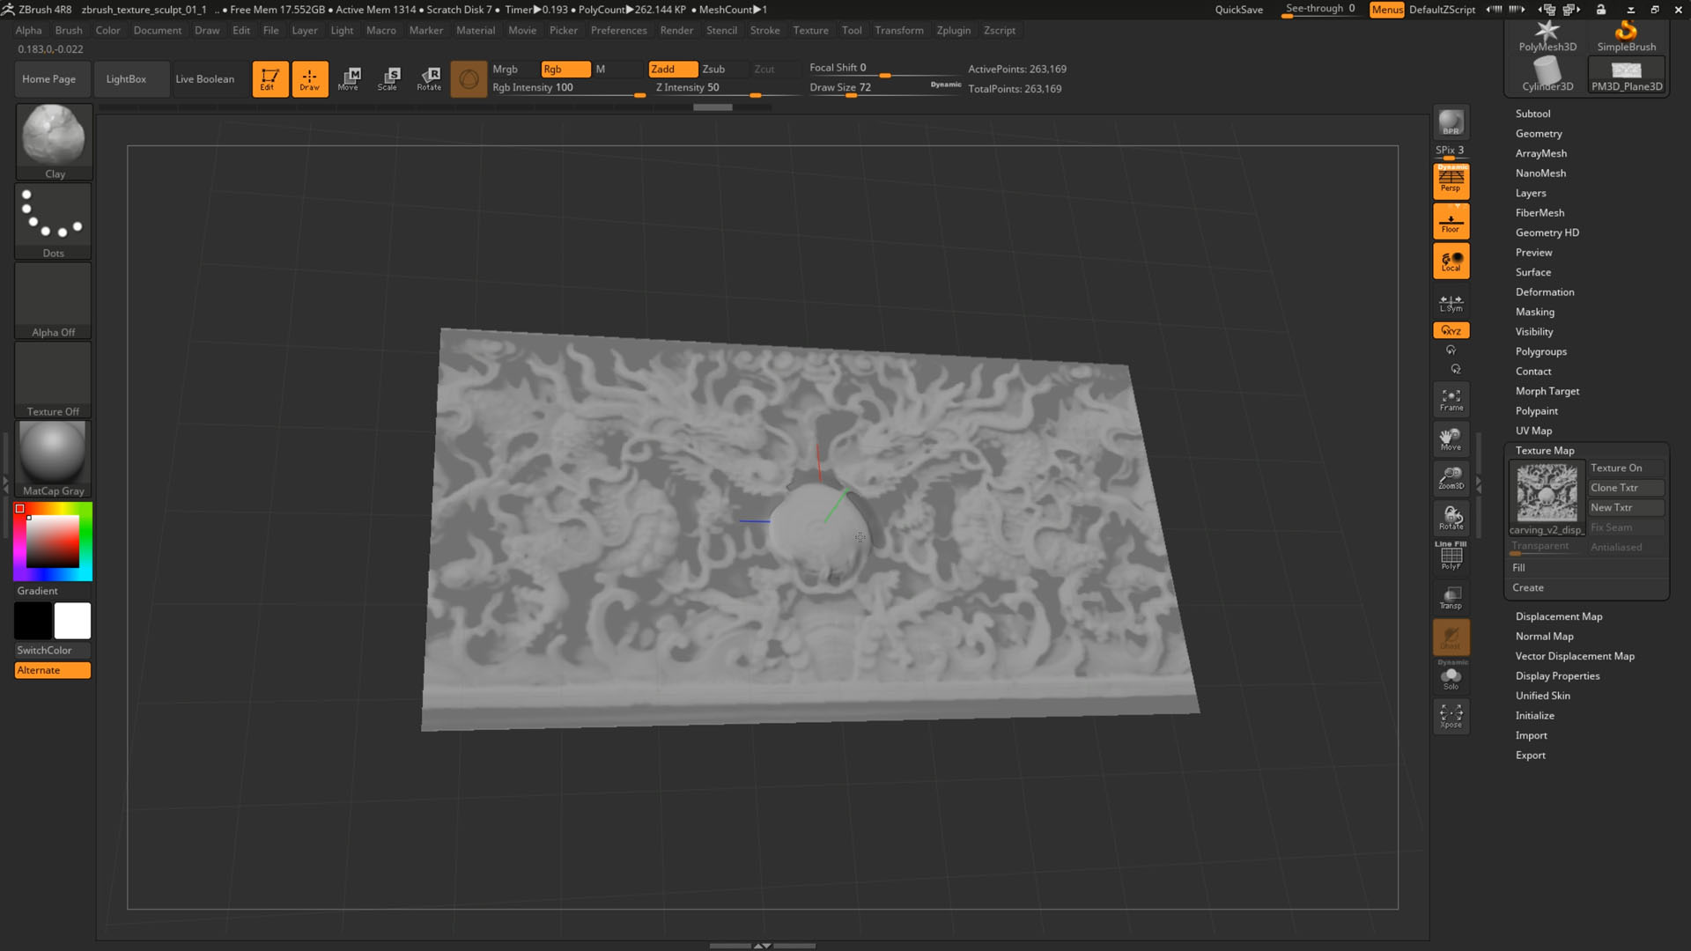Expand the Deformation sub-palette
This screenshot has height=951, width=1691.
(1544, 292)
